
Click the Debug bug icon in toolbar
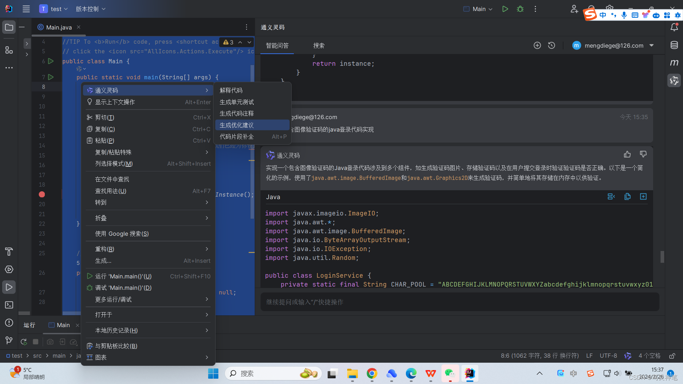point(520,9)
